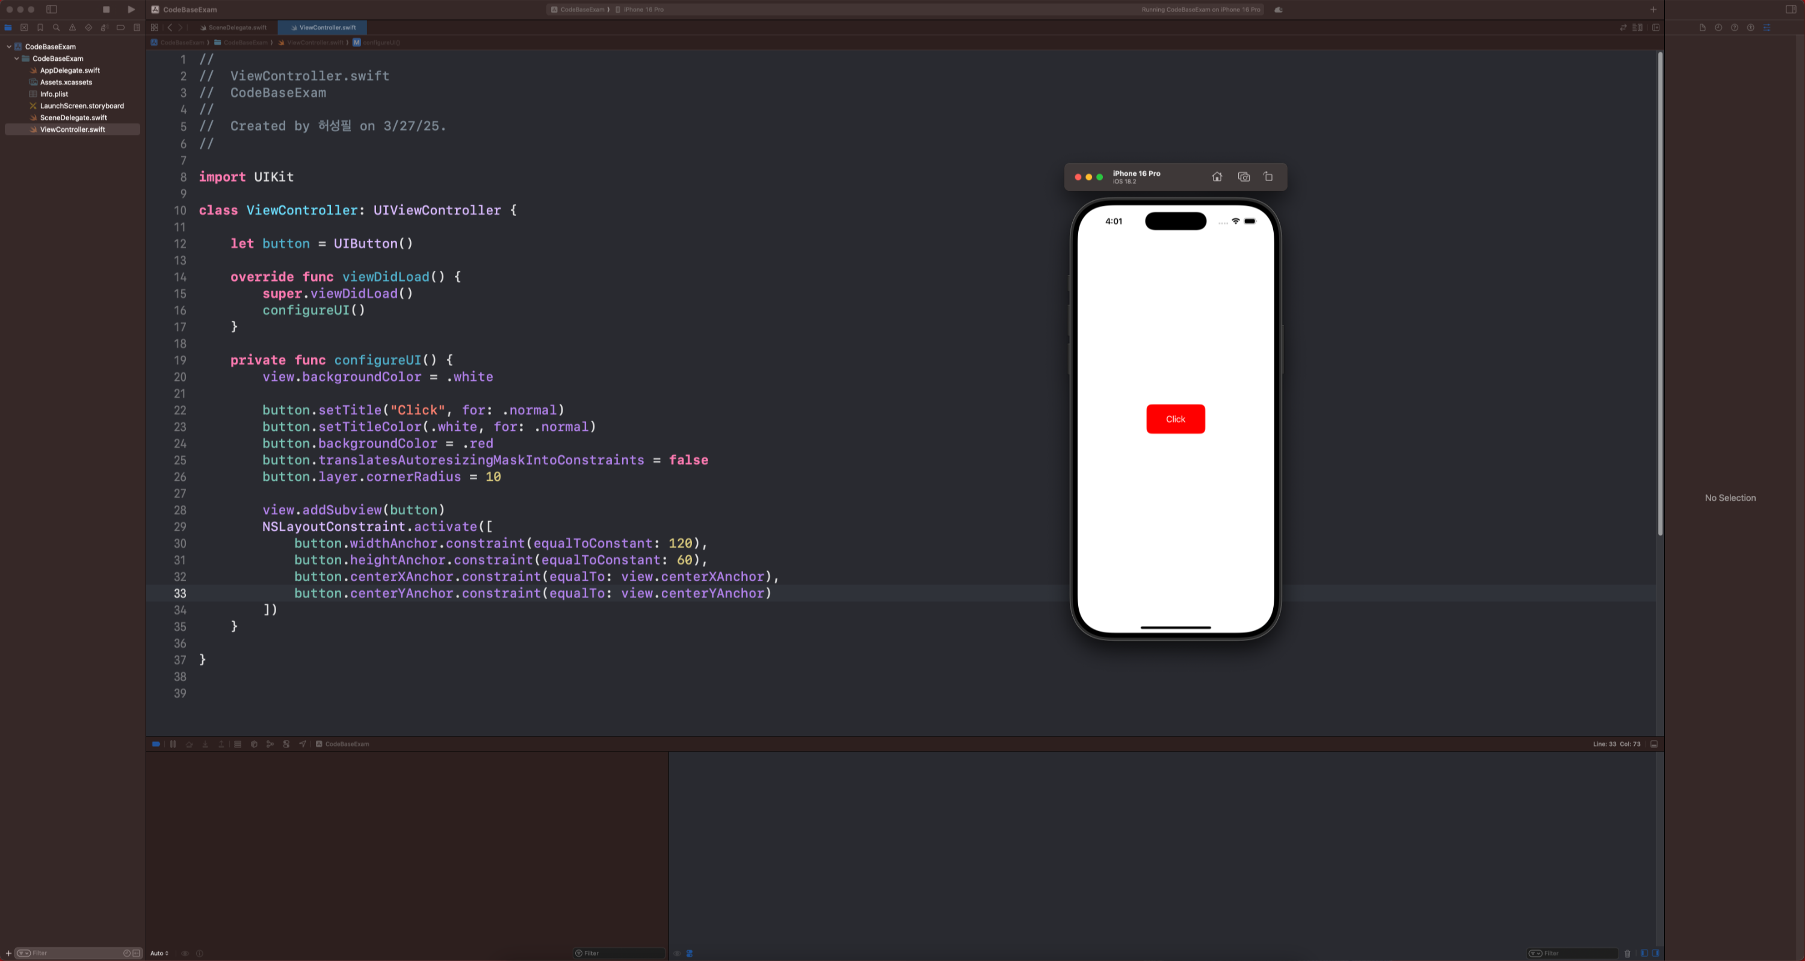Show the File inspector

tap(1703, 28)
